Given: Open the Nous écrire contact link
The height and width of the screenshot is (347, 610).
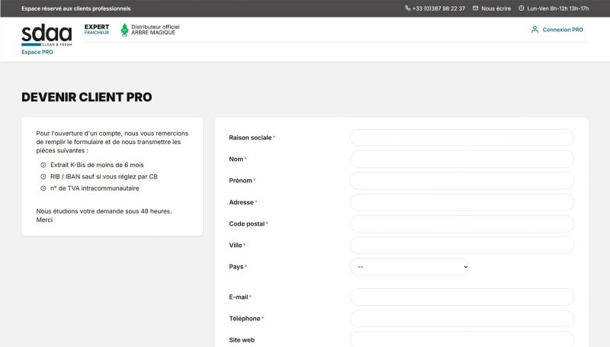Looking at the screenshot, I should 496,8.
